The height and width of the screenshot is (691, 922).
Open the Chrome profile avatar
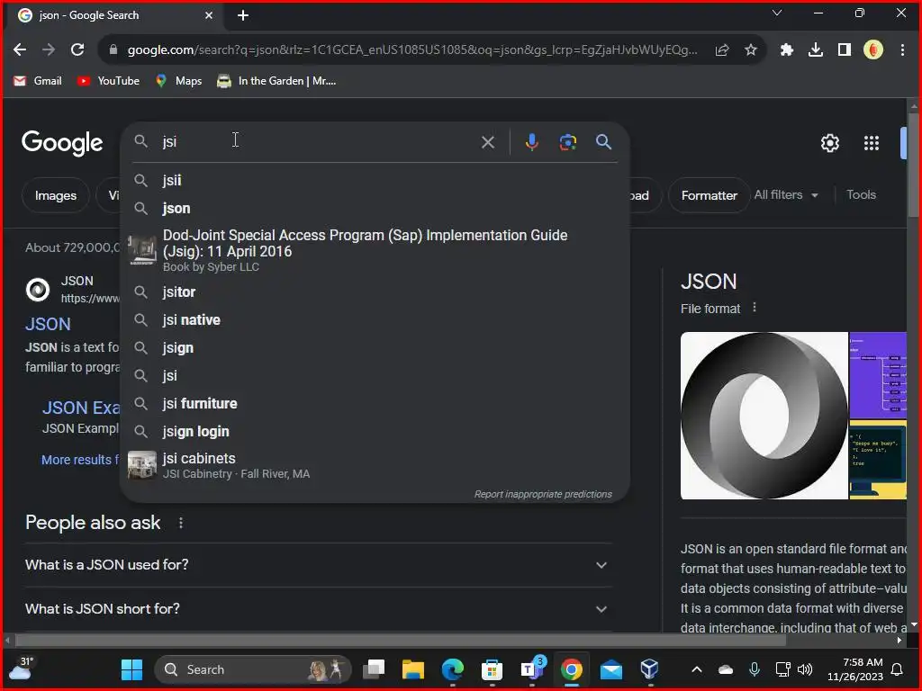(873, 50)
